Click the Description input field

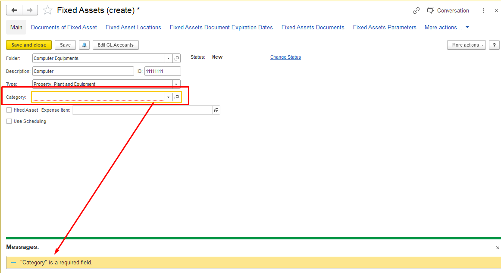click(x=83, y=71)
